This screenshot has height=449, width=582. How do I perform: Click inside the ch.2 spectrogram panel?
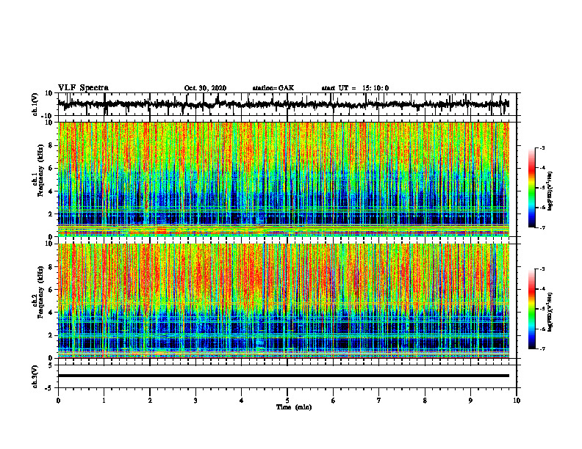pos(283,301)
